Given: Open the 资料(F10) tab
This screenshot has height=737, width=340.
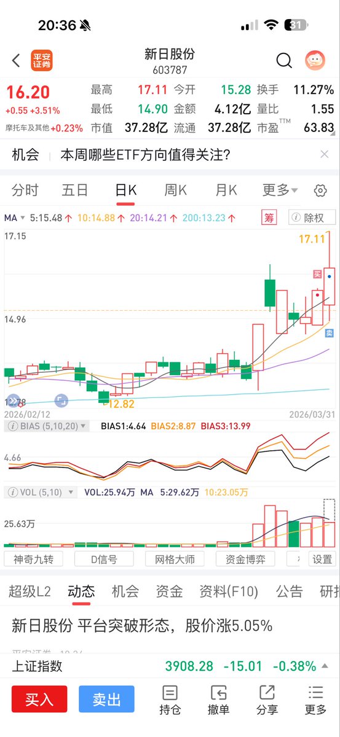Looking at the screenshot, I should (x=229, y=591).
